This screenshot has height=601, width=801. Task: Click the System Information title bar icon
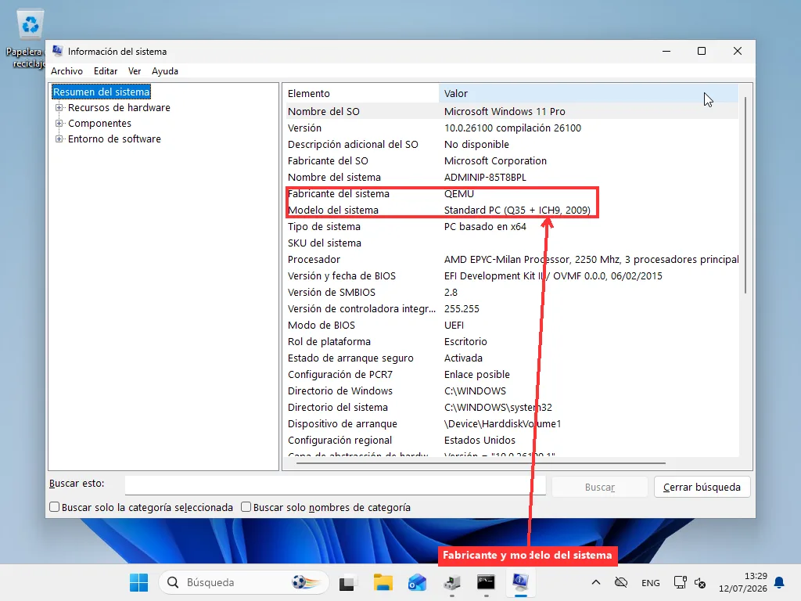coord(58,51)
